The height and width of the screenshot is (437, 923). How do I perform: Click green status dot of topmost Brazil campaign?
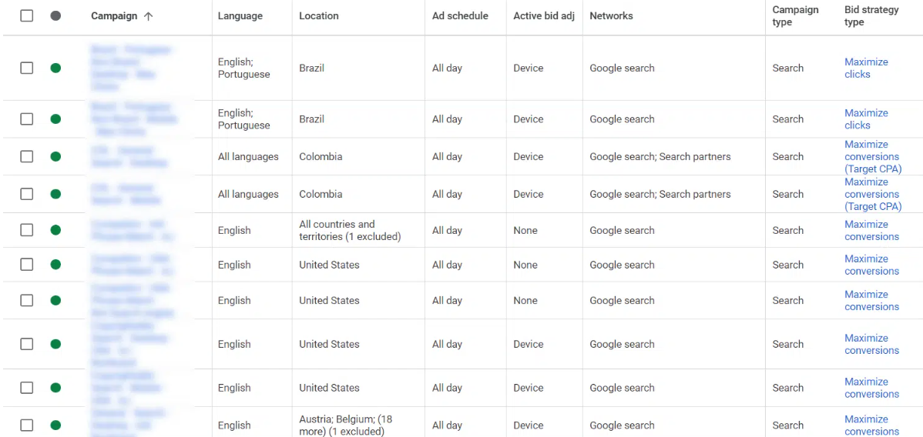55,68
